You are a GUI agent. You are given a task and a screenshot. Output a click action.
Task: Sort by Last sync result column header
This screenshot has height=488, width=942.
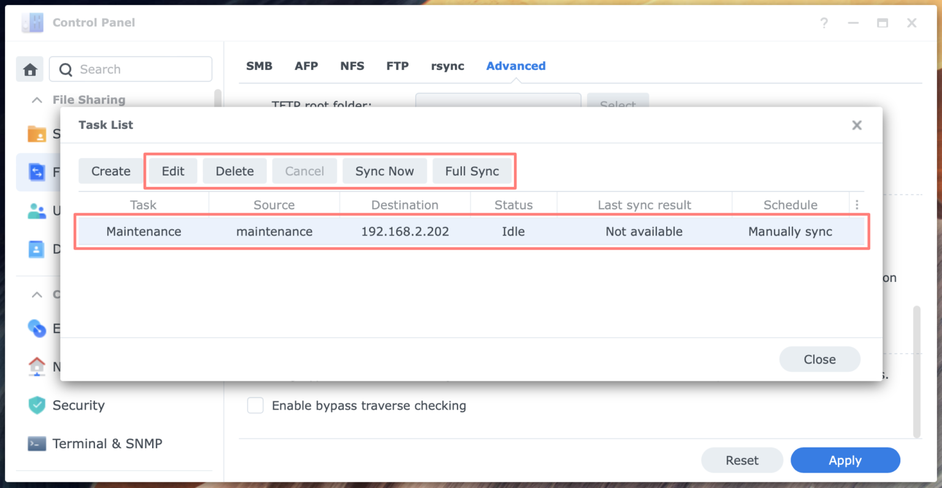[645, 205]
